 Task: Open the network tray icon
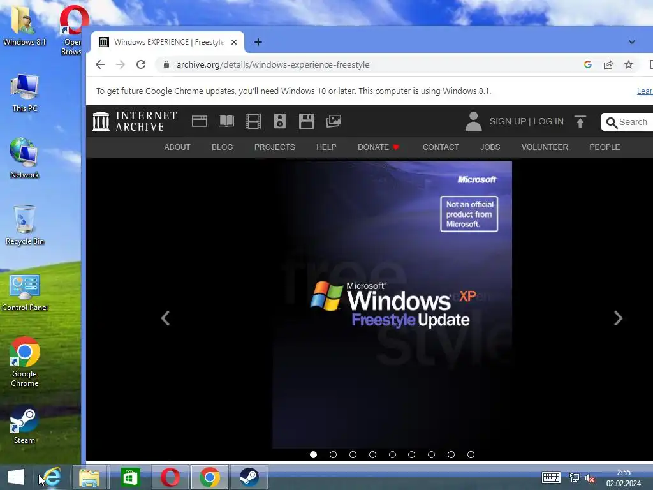point(575,478)
